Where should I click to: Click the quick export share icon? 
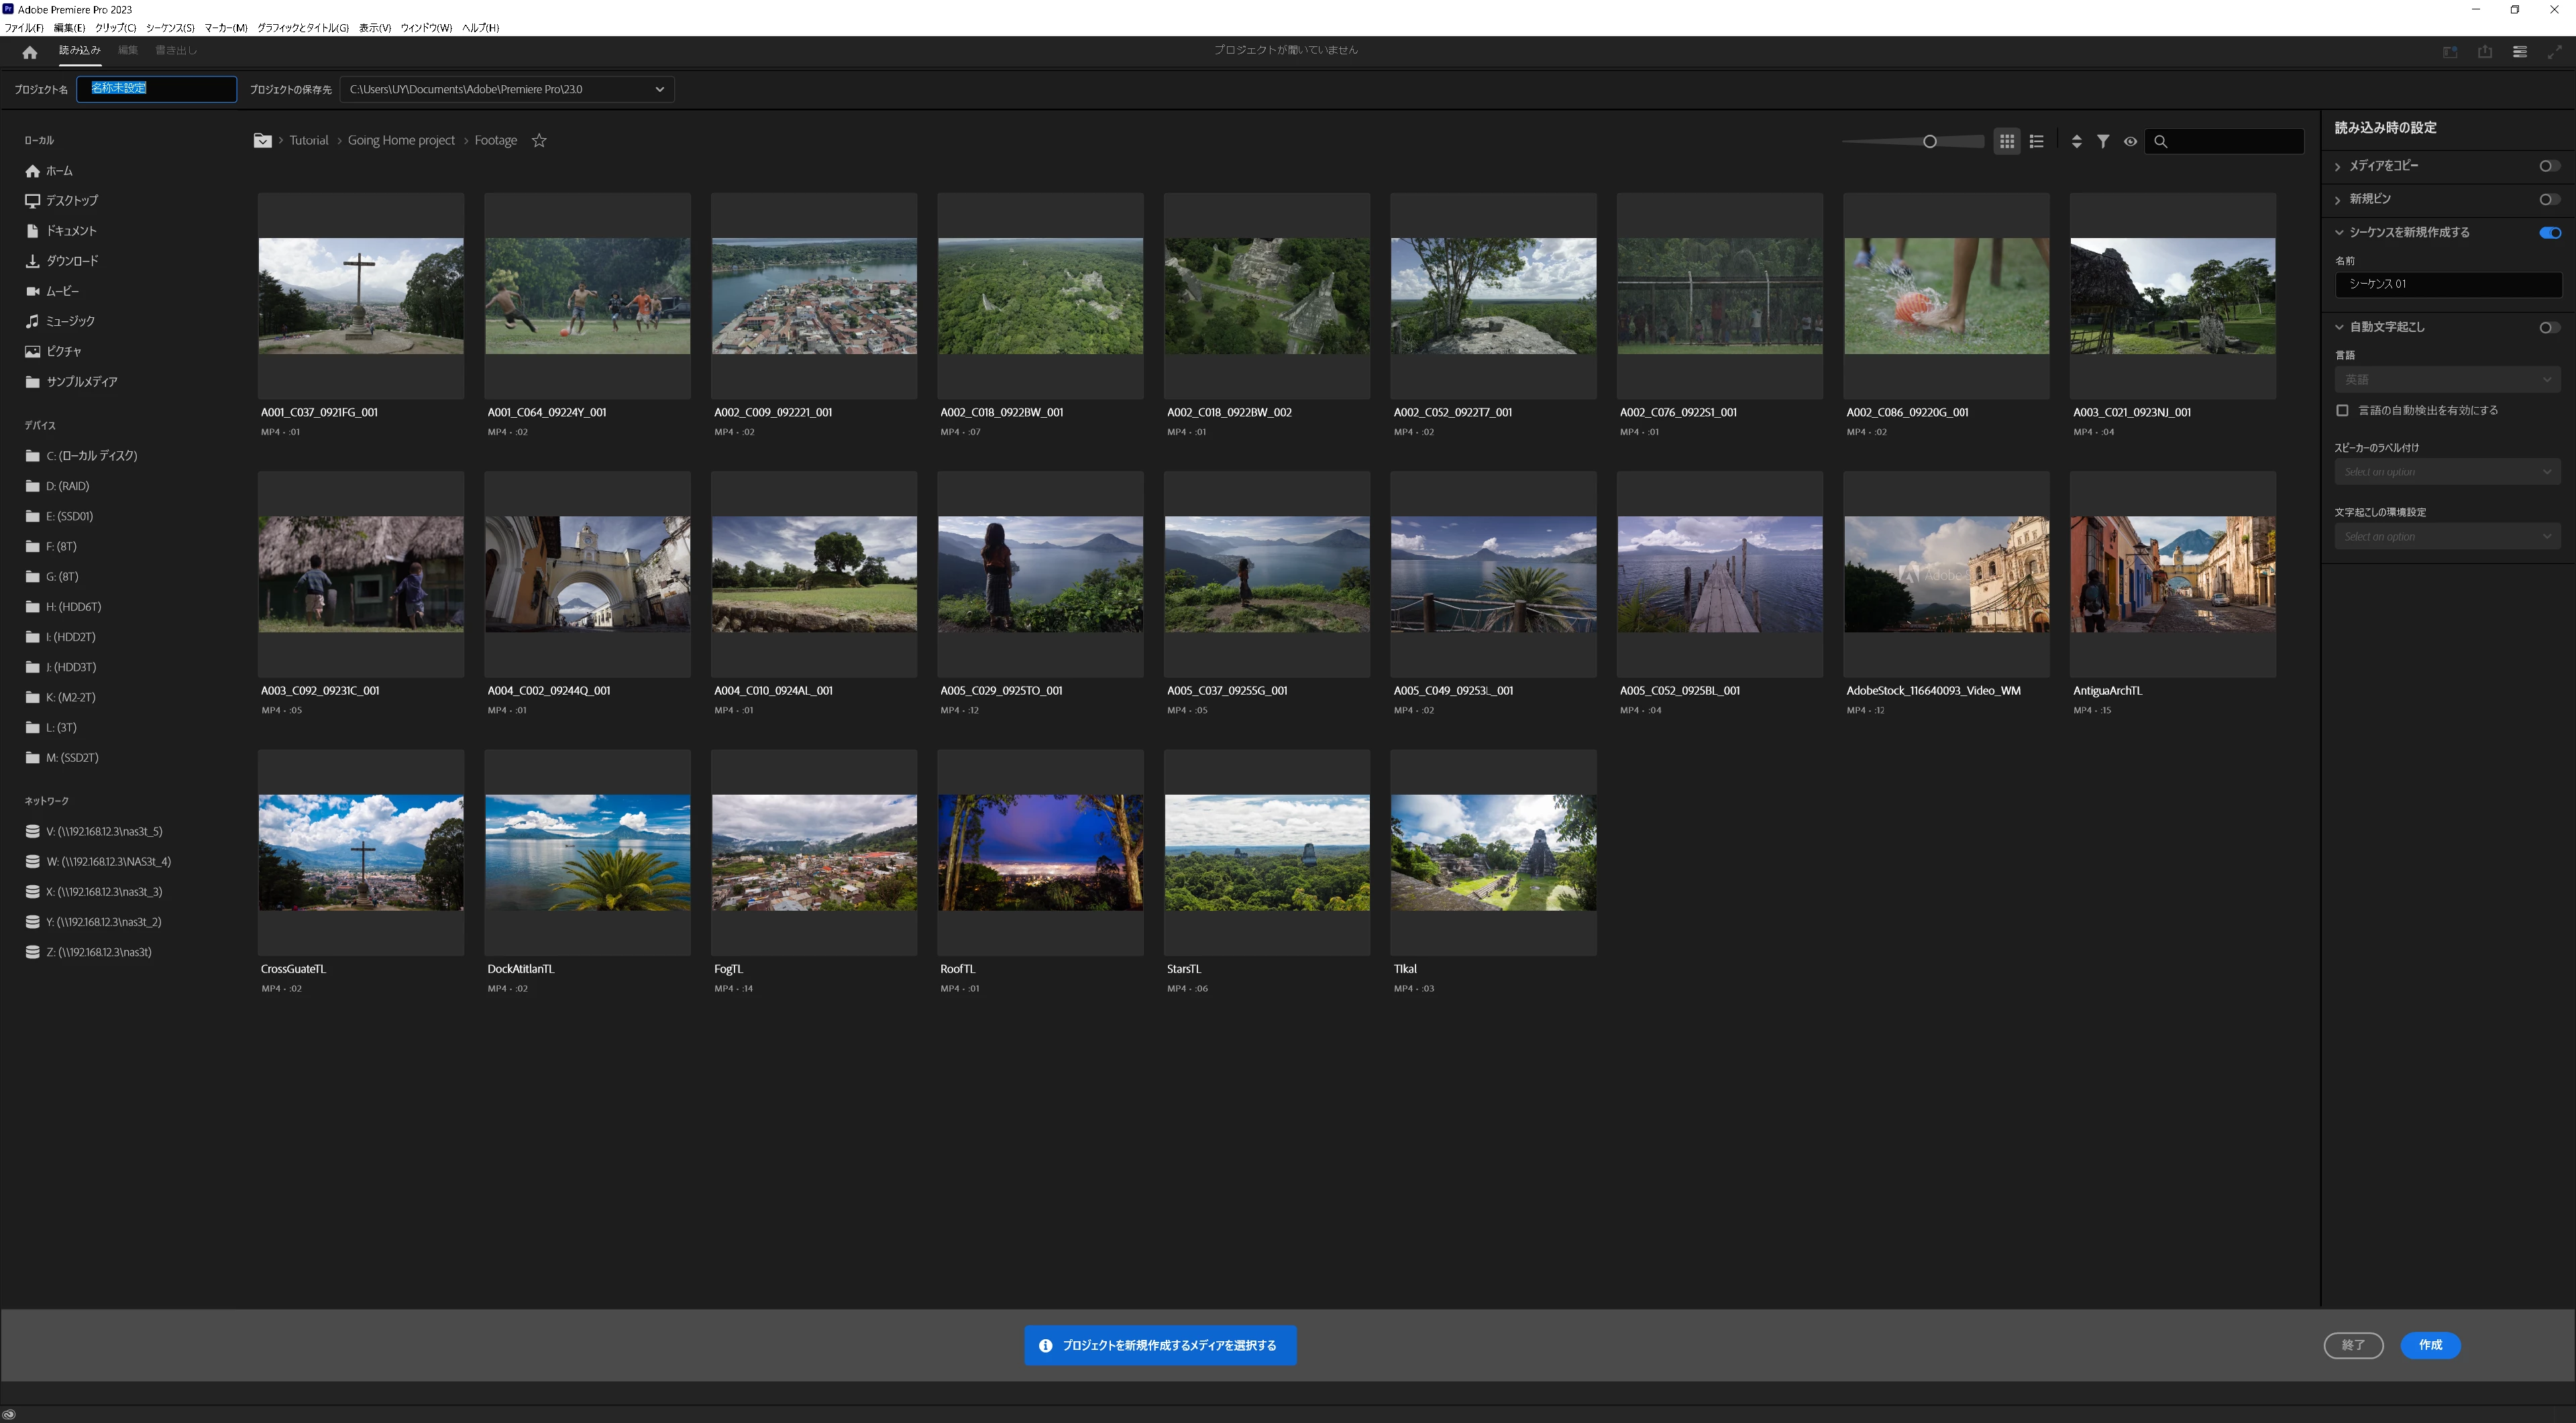tap(2484, 52)
